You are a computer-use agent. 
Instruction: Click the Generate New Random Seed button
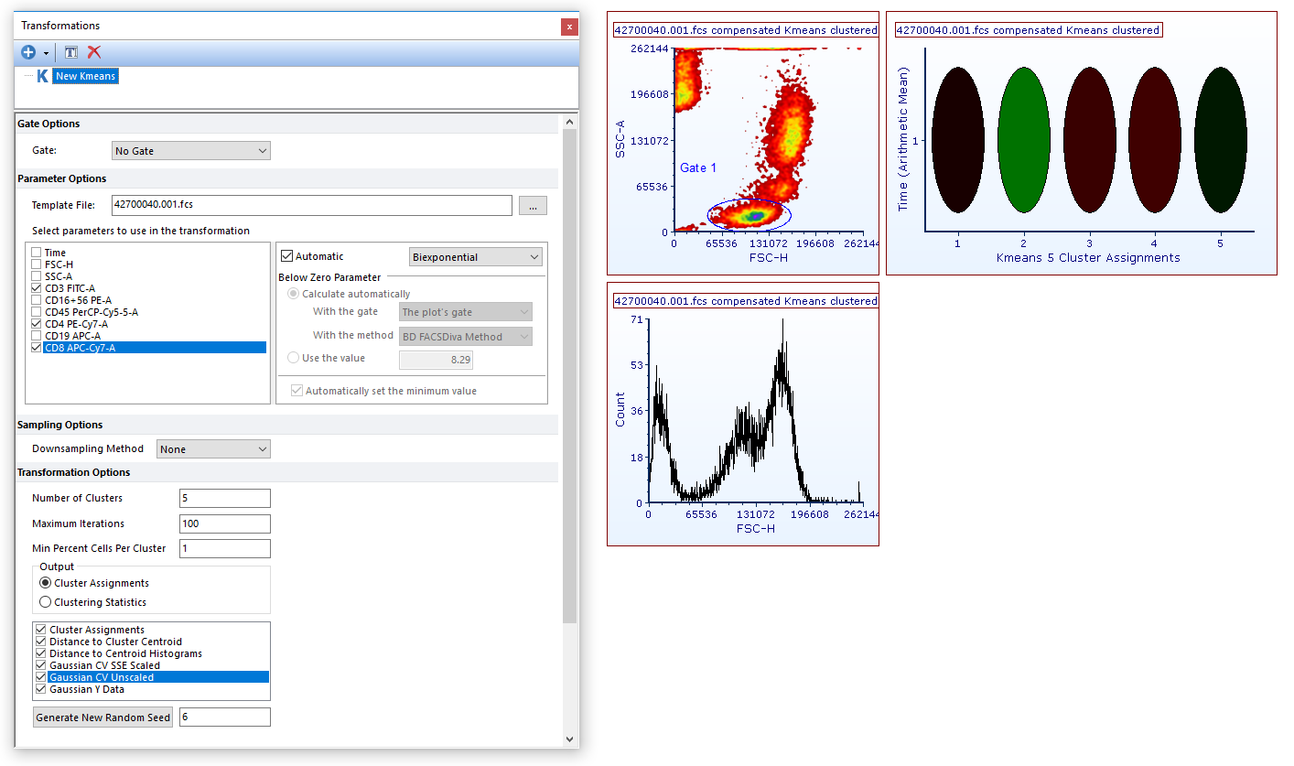coord(103,717)
